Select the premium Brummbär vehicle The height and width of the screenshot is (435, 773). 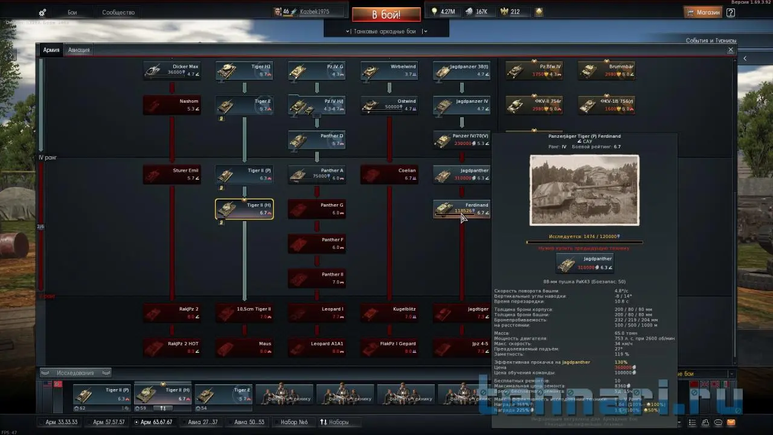(607, 70)
